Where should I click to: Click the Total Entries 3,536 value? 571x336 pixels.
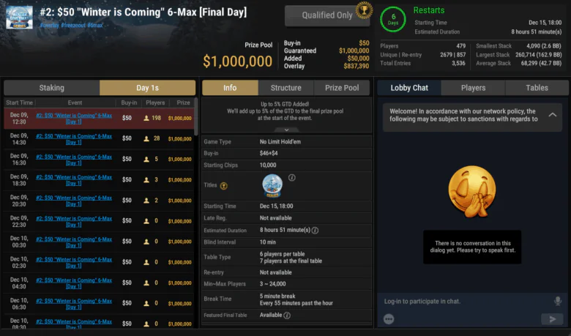tap(458, 64)
